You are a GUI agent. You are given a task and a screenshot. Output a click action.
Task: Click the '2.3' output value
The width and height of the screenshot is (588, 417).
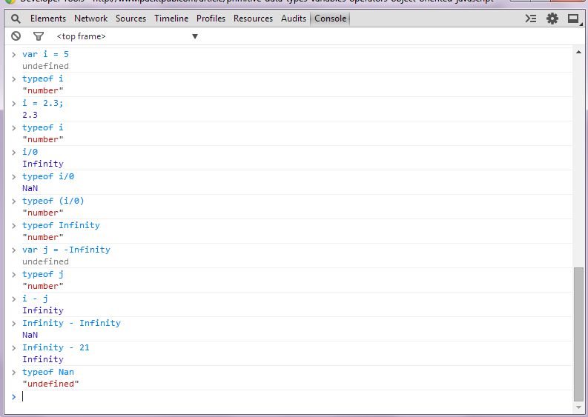tap(30, 115)
